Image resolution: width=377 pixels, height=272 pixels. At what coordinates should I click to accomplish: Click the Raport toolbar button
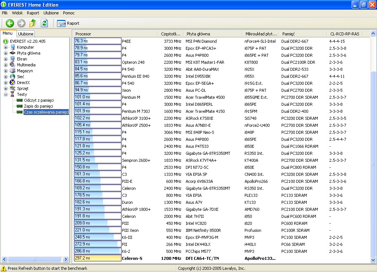(68, 23)
